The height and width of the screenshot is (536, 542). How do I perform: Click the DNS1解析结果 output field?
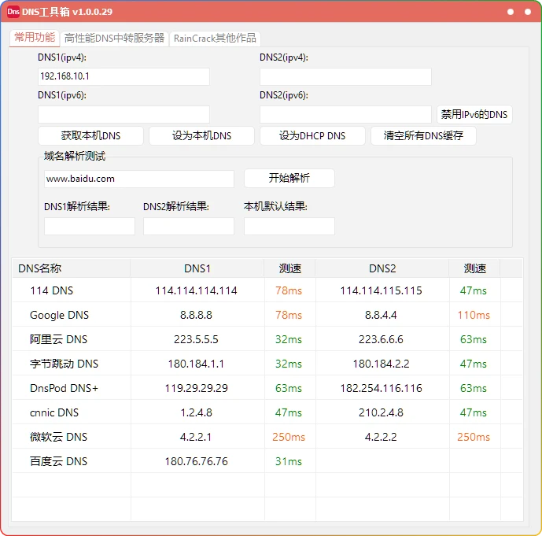click(90, 226)
